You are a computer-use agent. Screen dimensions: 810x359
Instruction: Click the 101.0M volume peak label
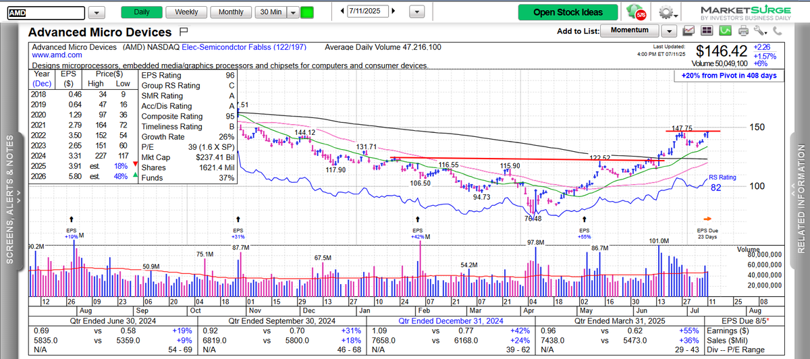[x=659, y=240]
